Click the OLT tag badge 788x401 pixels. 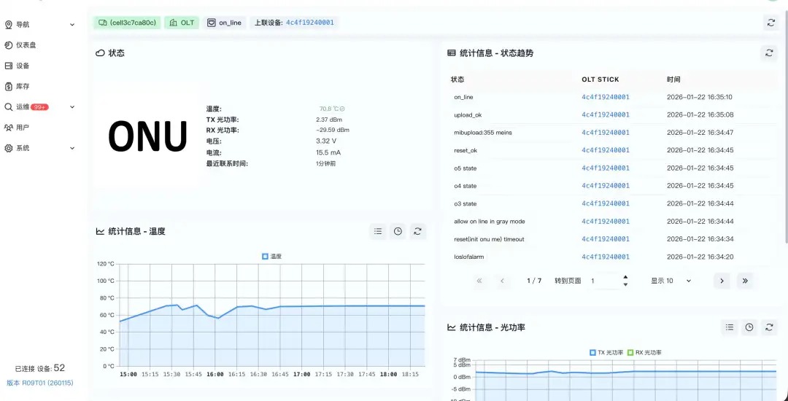point(182,23)
